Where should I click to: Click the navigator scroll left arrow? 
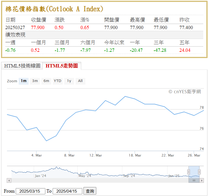9,181
